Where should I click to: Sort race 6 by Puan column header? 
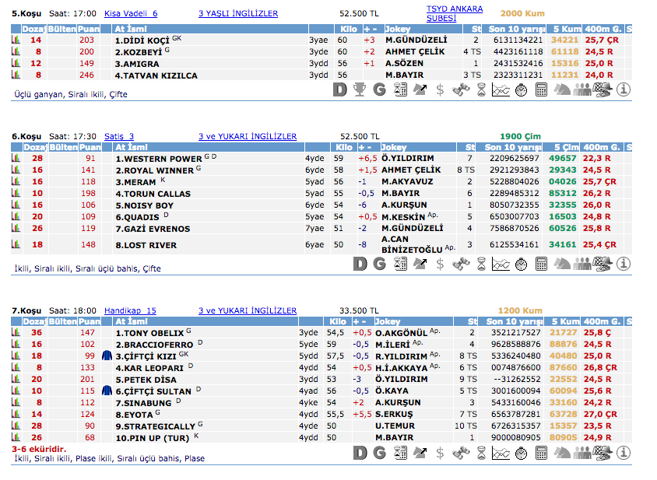[90, 147]
